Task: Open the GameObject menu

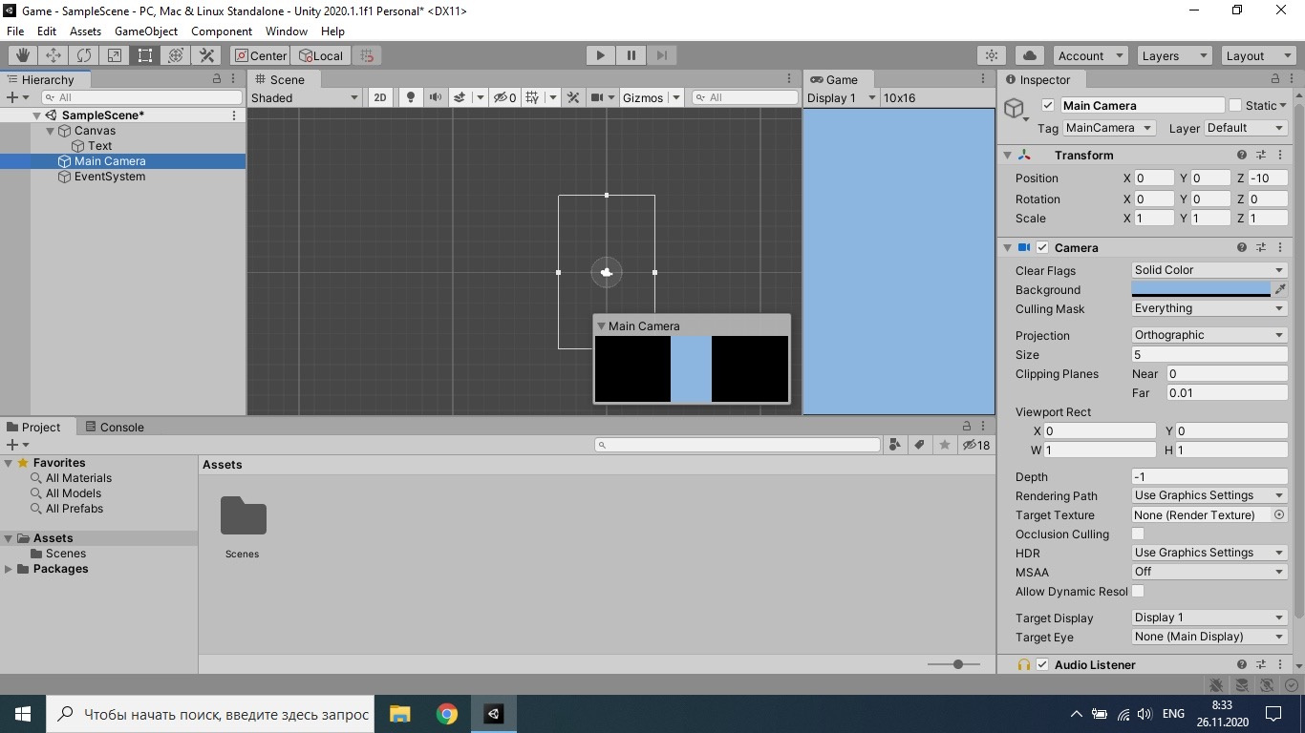Action: (145, 31)
